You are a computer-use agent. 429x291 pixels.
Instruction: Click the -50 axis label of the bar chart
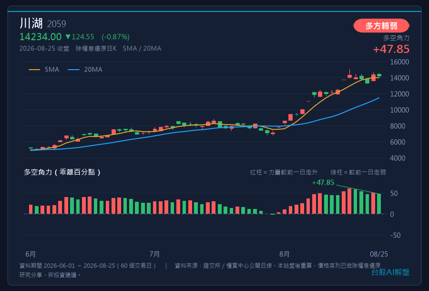pos(395,235)
